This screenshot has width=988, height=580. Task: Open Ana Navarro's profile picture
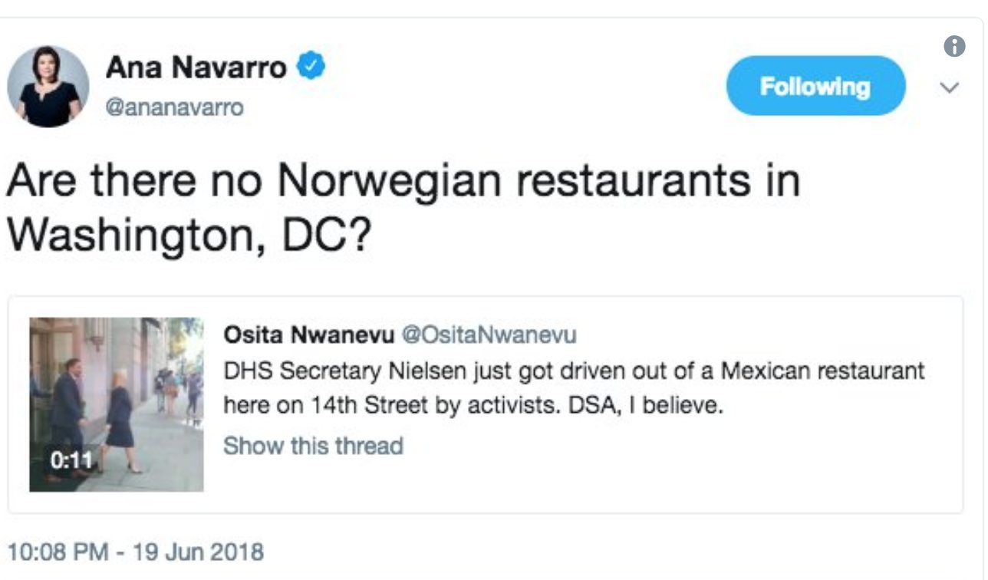coord(48,86)
